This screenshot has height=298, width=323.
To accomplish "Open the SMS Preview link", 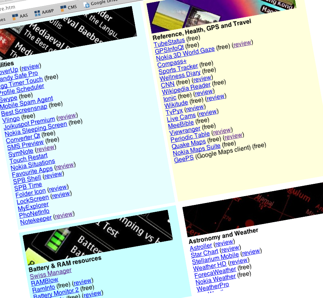I will pyautogui.click(x=25, y=145).
